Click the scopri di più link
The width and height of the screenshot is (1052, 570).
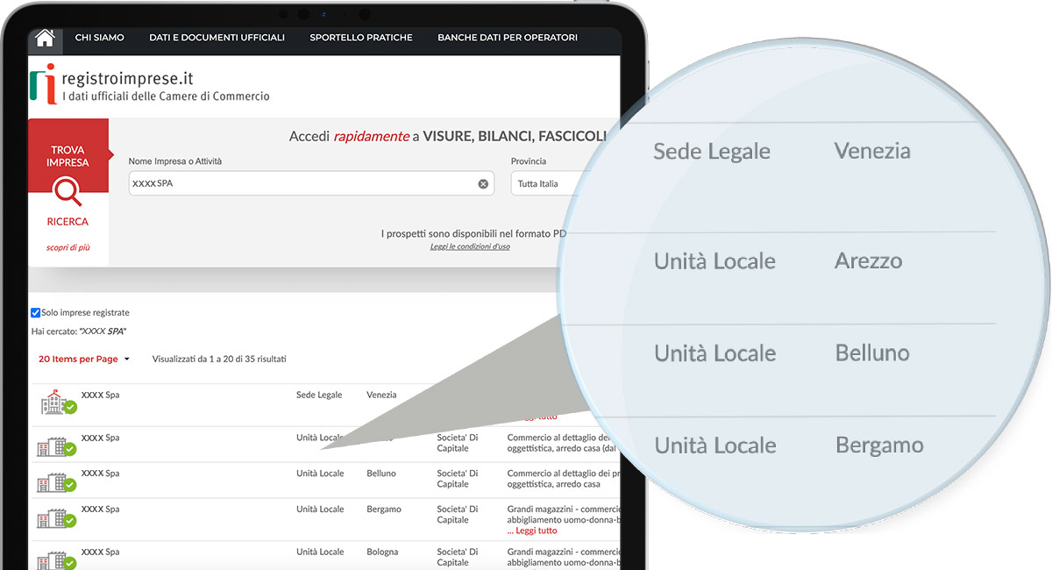click(x=68, y=248)
